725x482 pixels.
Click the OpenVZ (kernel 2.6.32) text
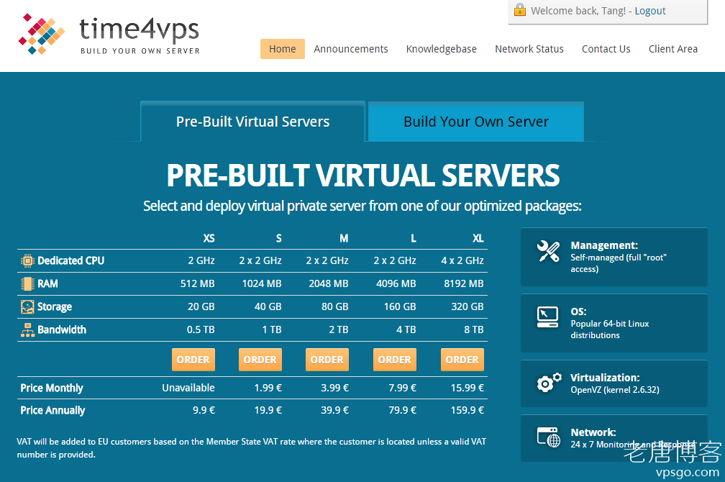615,390
